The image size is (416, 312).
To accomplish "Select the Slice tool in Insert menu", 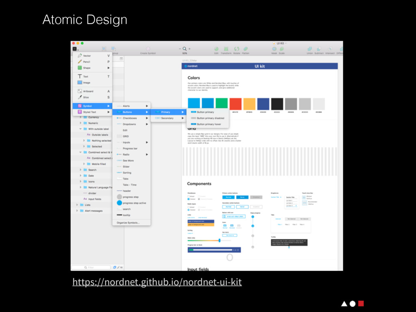I will (93, 97).
